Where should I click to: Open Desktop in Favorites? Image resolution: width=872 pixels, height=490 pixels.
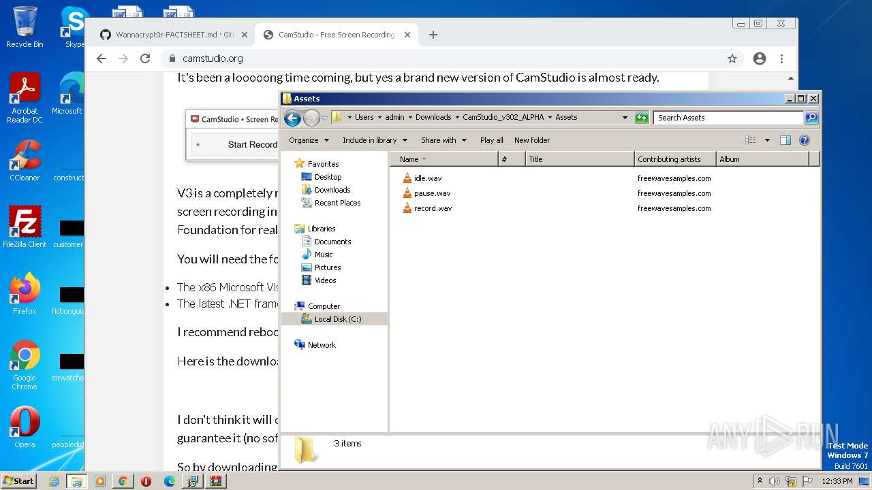(x=328, y=177)
